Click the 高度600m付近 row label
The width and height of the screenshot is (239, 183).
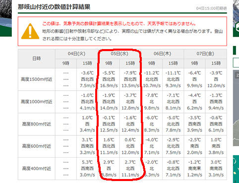point(37,146)
